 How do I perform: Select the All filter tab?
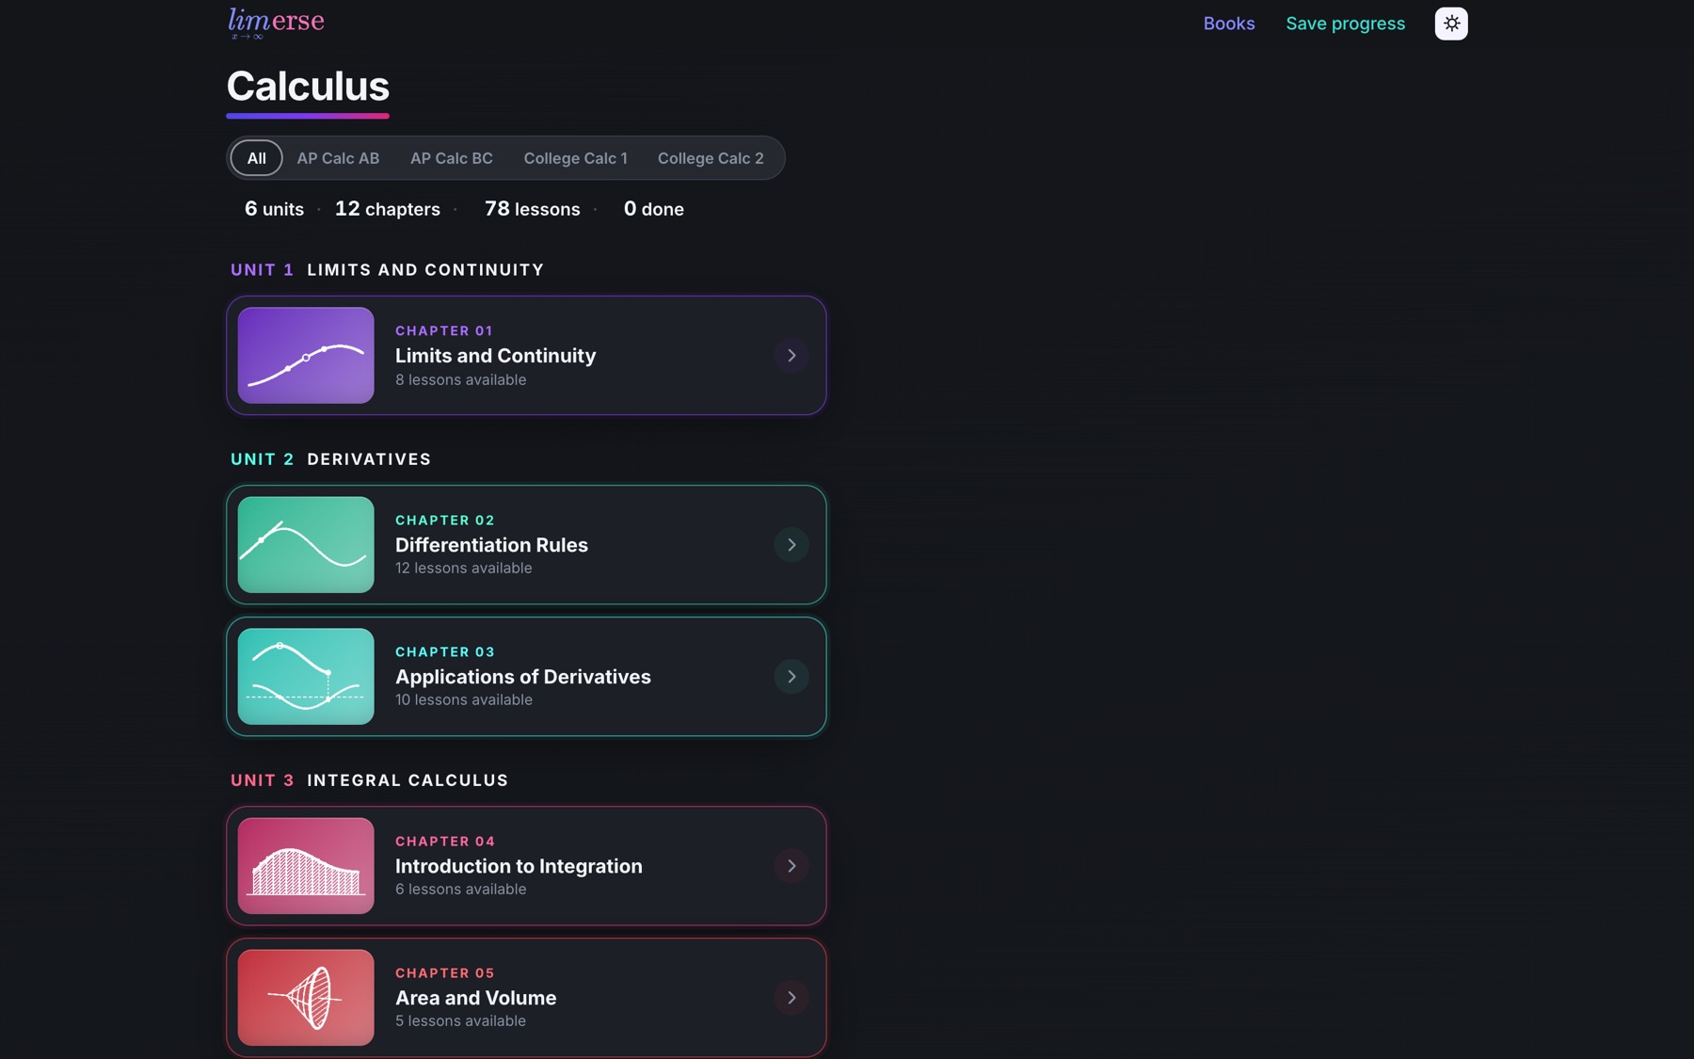(256, 158)
